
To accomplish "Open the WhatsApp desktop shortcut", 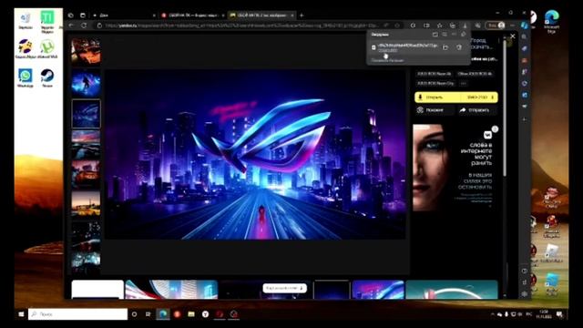I will click(x=26, y=77).
